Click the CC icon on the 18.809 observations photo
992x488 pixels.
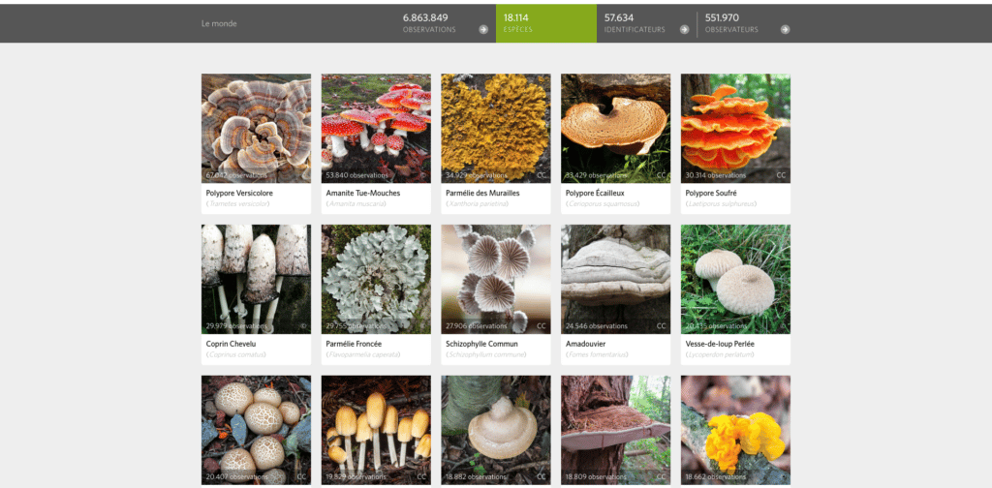[x=661, y=476]
